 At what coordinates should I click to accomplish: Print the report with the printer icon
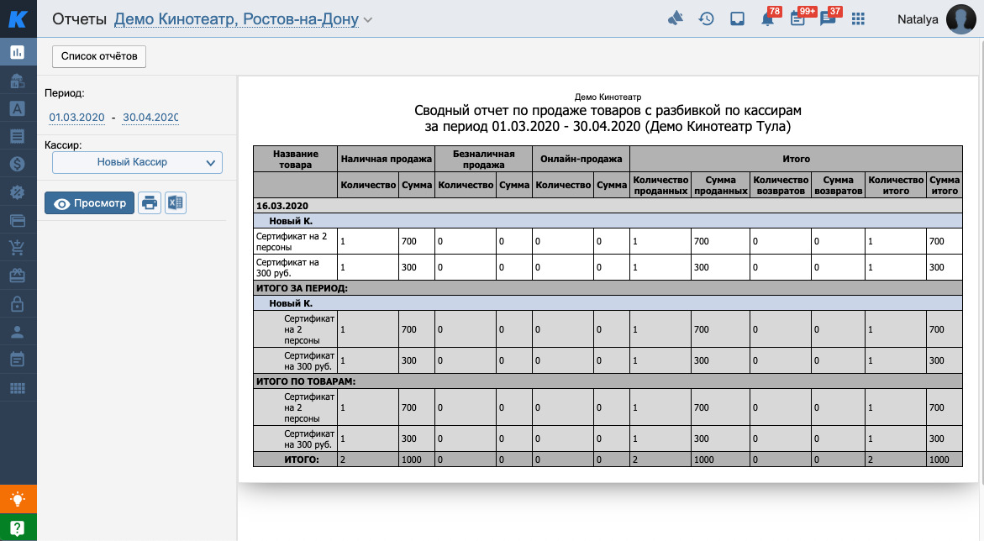click(x=150, y=203)
